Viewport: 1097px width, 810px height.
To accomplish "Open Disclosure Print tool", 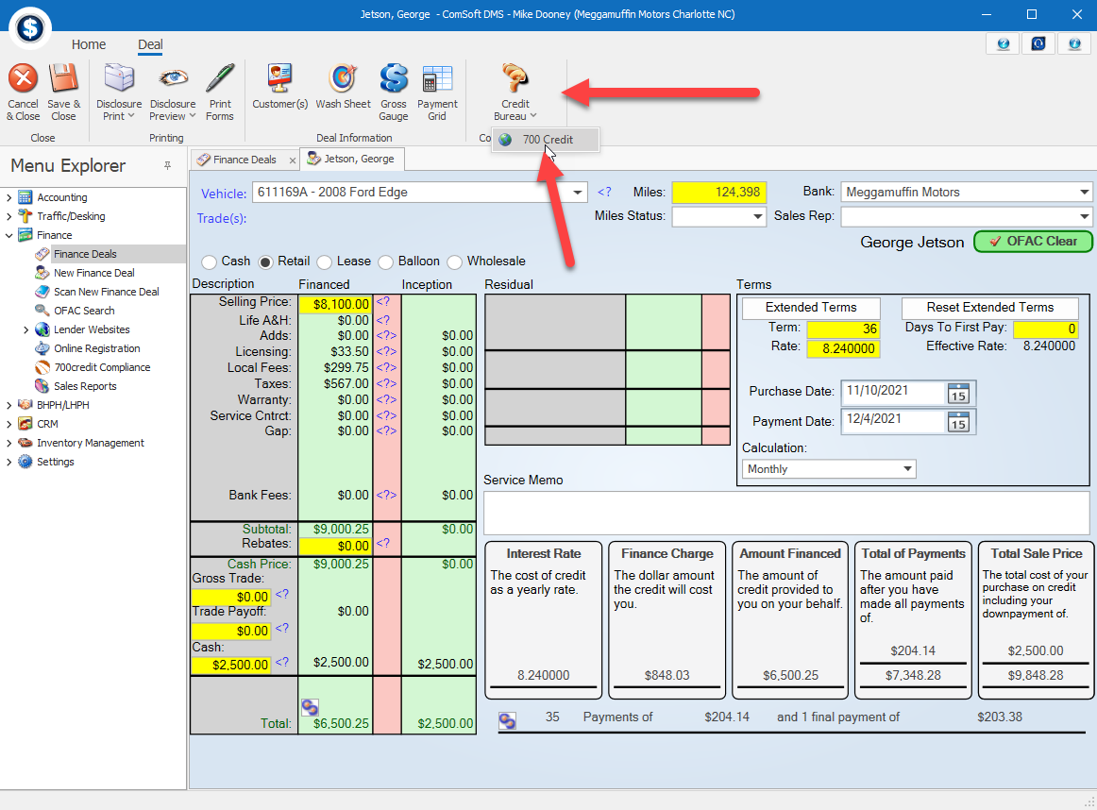I will click(x=119, y=78).
